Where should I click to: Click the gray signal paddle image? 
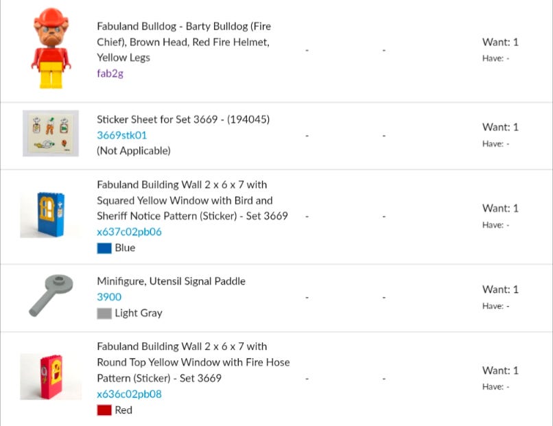[51, 295]
